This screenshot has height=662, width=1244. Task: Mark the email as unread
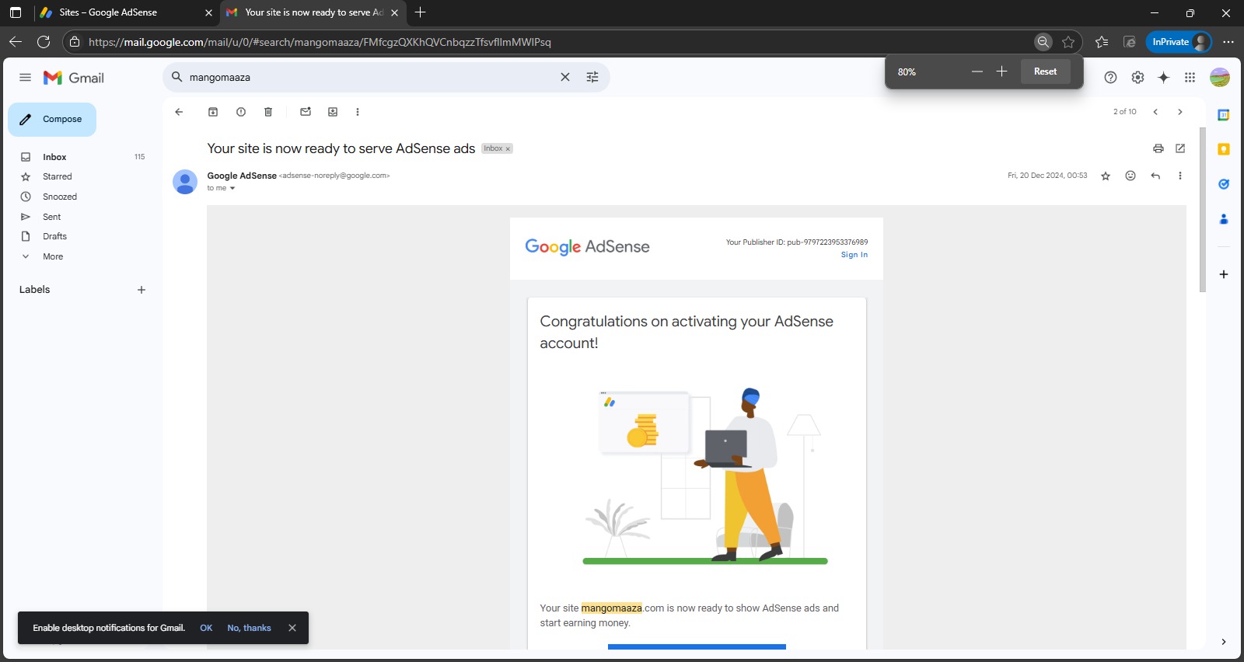pyautogui.click(x=306, y=112)
